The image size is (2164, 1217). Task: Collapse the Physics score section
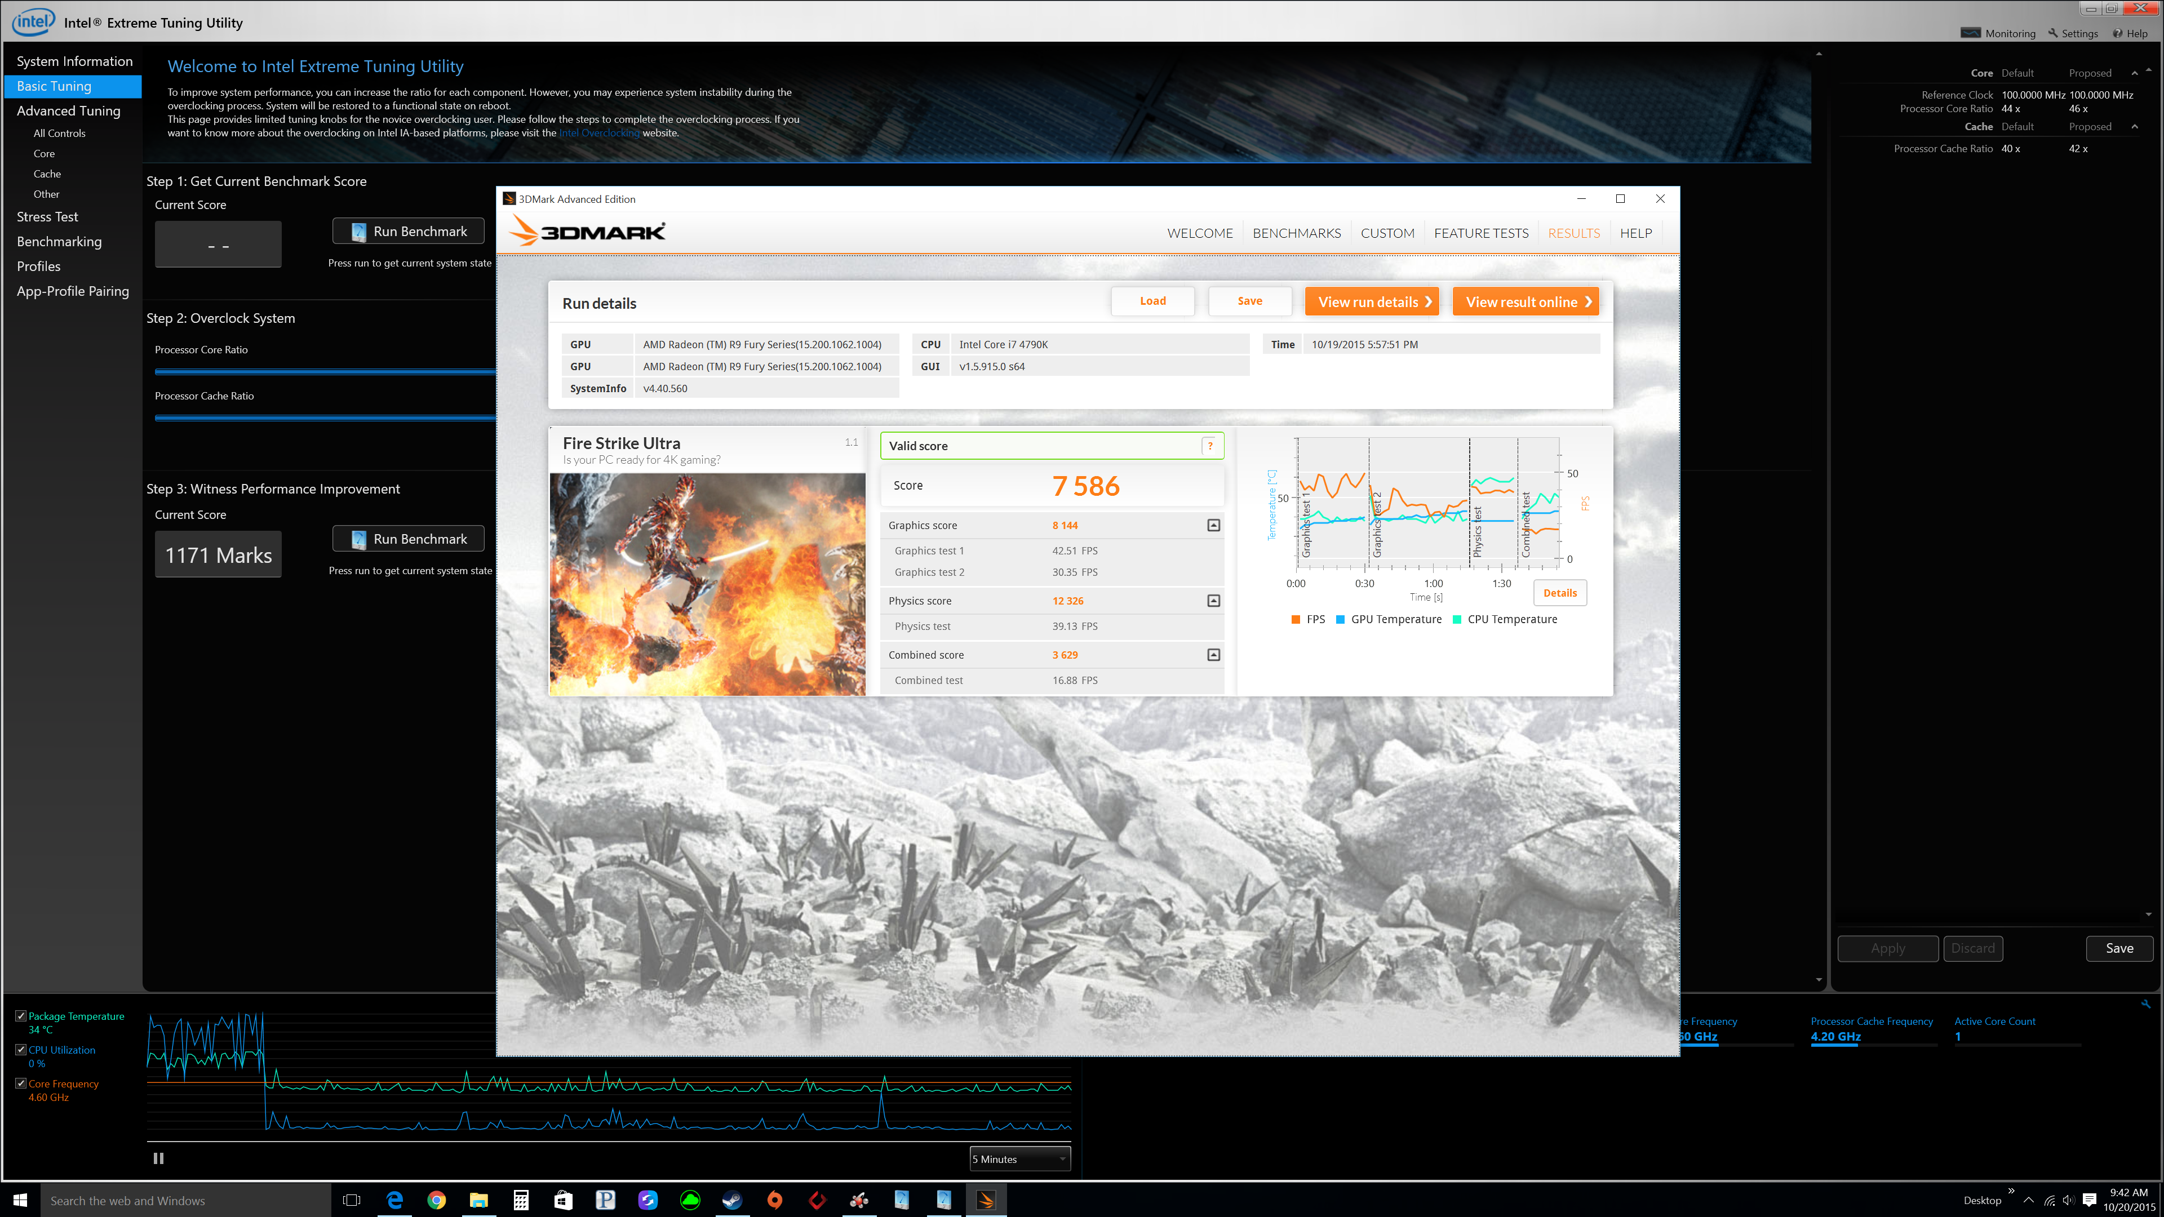pos(1213,601)
